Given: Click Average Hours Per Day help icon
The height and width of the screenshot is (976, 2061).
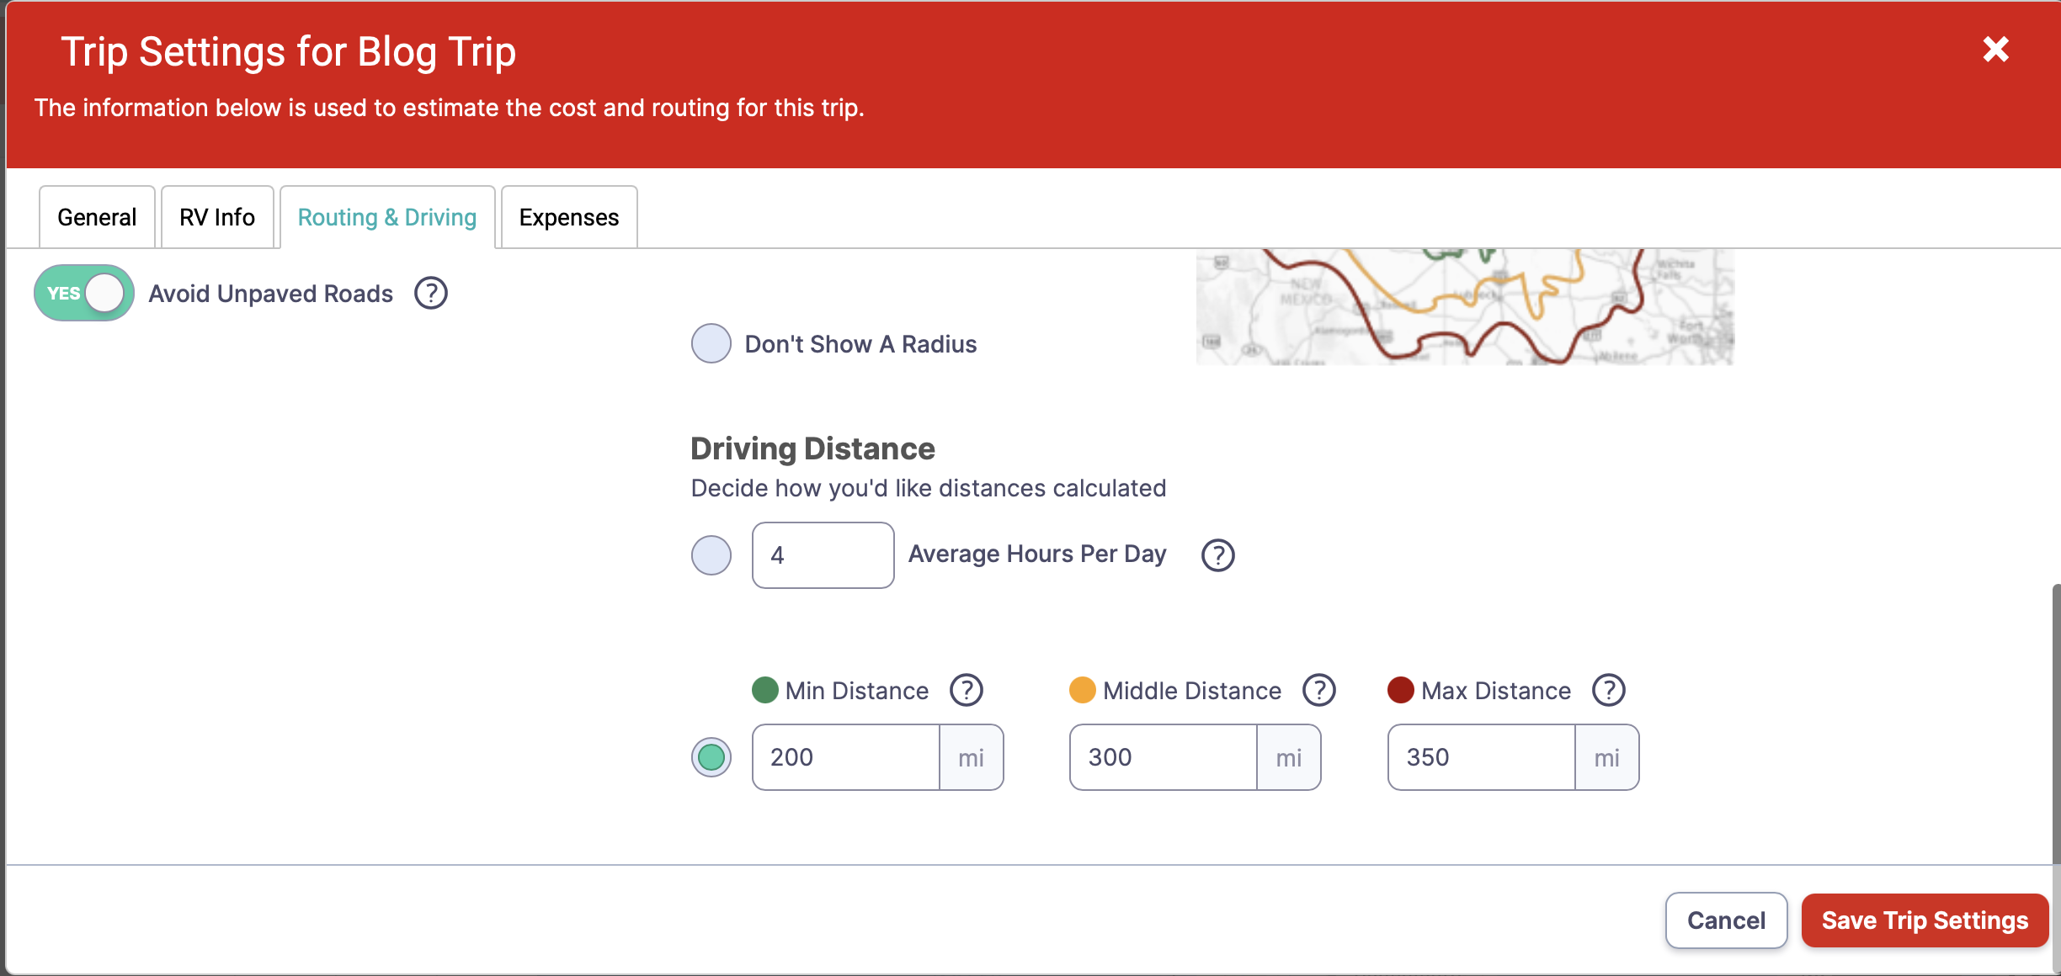Looking at the screenshot, I should click(1217, 555).
